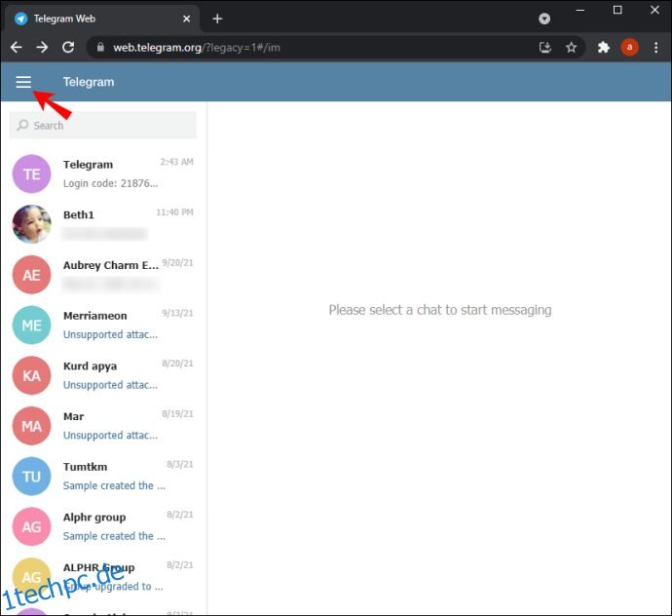The height and width of the screenshot is (616, 672).
Task: Click the ME avatar circle
Action: pos(32,325)
